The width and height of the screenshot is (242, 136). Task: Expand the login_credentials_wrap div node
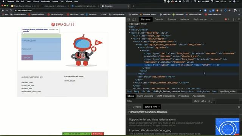click(x=134, y=83)
